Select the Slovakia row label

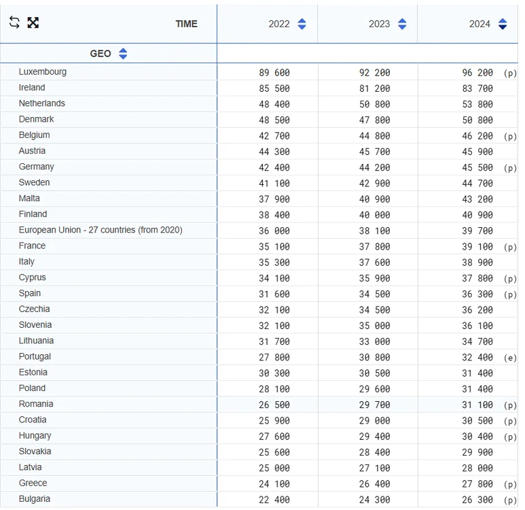(35, 452)
